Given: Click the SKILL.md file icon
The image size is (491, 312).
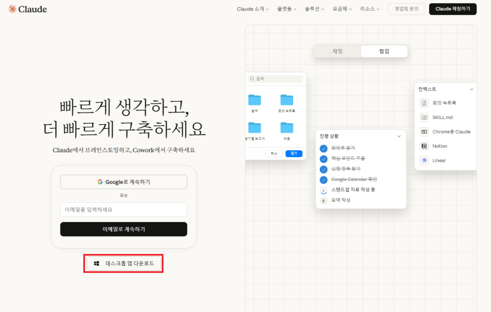Looking at the screenshot, I should point(424,118).
